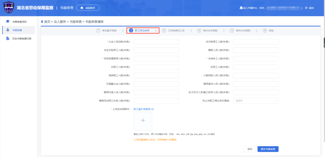The height and width of the screenshot is (157, 325).
Task: Click the plus icon to upload attachment
Action: [143, 121]
